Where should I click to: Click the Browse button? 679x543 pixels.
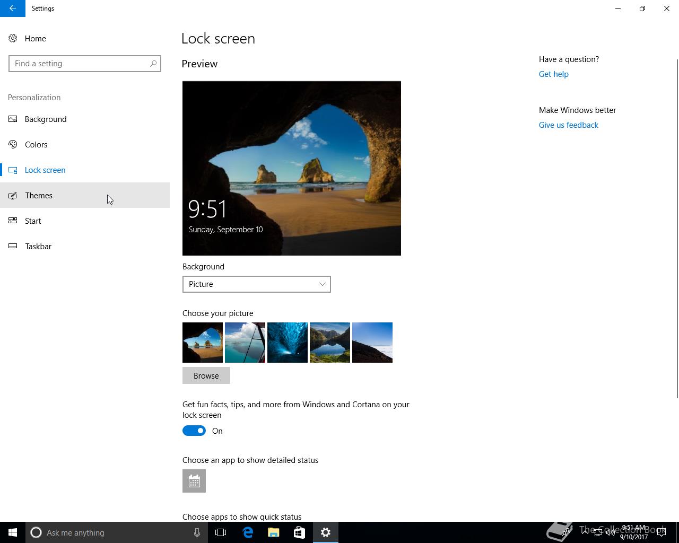(206, 375)
